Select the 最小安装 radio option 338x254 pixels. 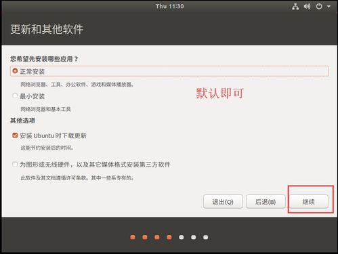point(15,96)
